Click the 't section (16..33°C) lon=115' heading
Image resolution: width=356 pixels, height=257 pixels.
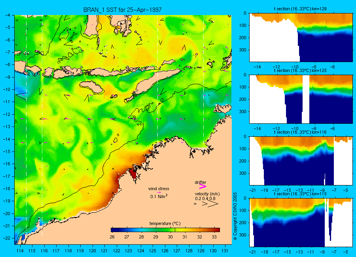(300, 194)
